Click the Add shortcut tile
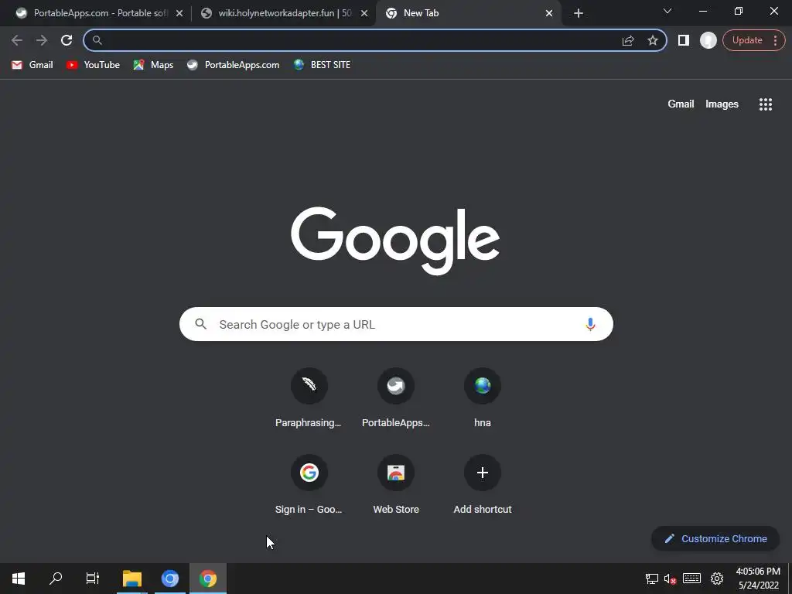The width and height of the screenshot is (792, 594). (483, 486)
